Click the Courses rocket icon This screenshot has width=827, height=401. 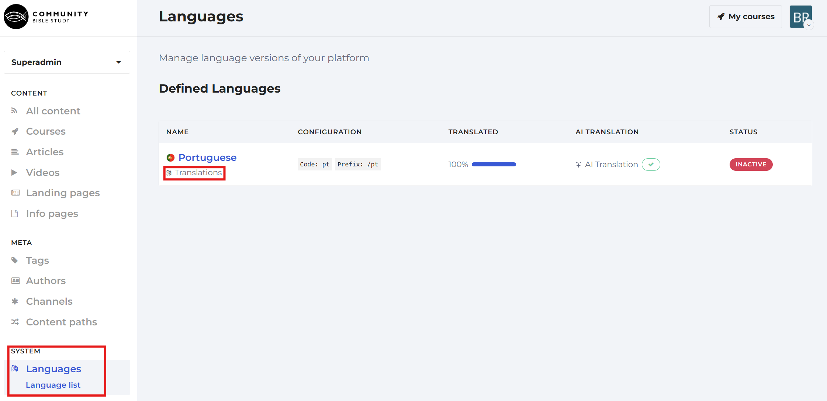click(x=15, y=131)
